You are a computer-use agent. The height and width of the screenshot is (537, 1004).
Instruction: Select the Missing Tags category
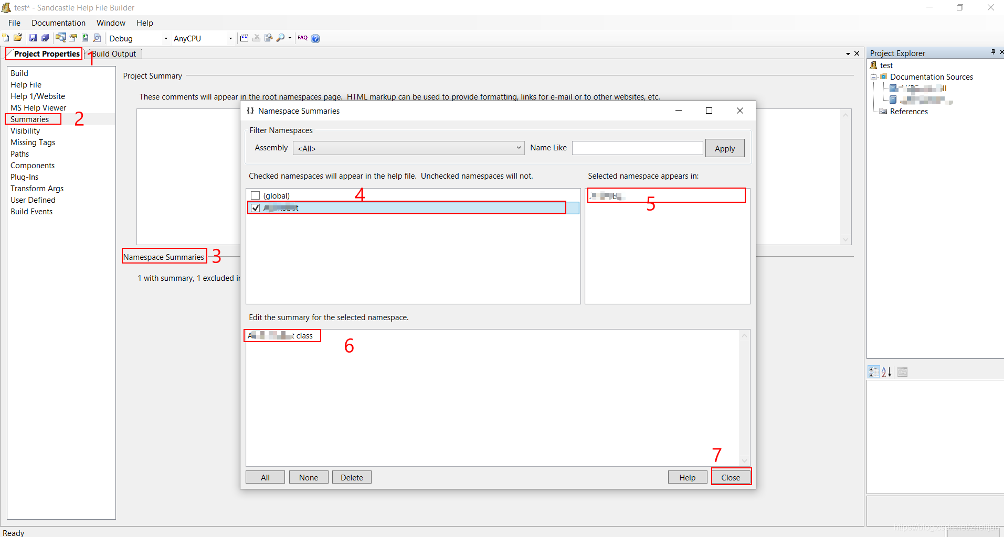[33, 142]
